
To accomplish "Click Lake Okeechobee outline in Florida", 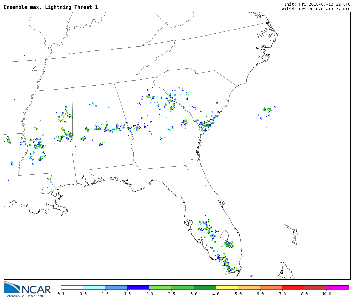I will tap(224, 235).
